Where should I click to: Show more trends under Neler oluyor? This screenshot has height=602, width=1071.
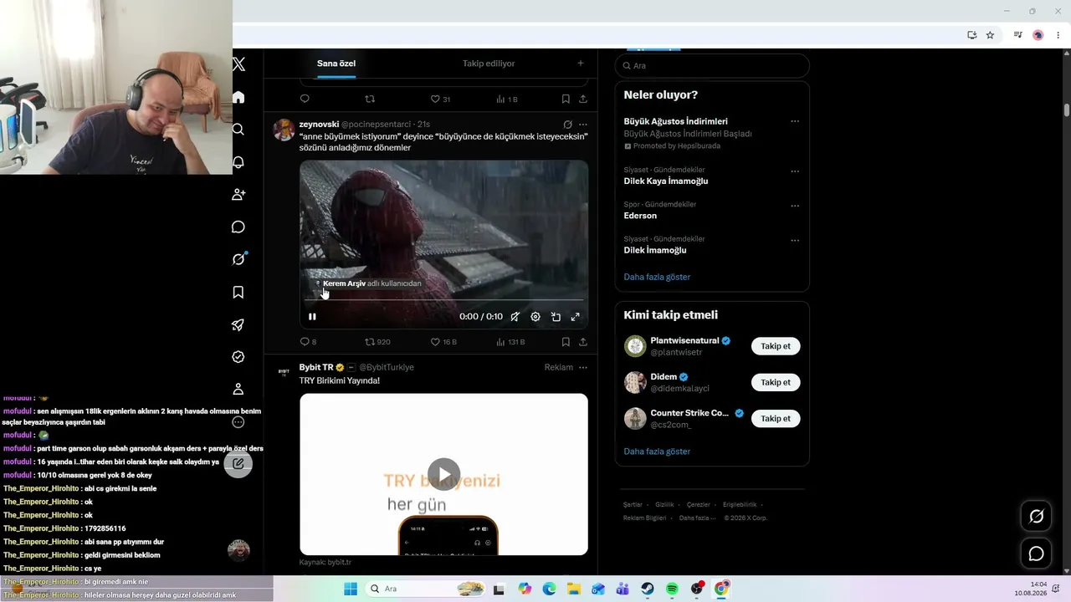(657, 277)
